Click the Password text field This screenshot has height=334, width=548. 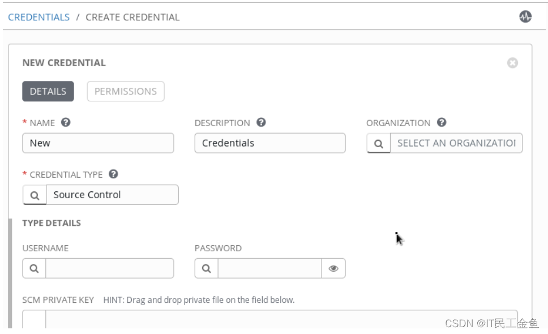pyautogui.click(x=269, y=268)
